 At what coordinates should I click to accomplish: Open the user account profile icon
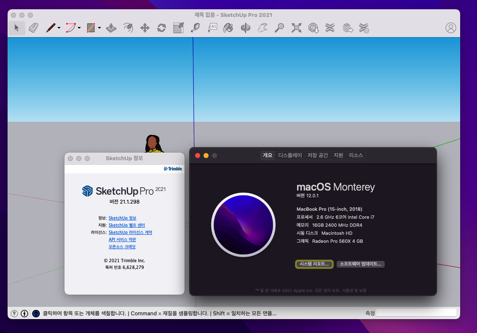coord(450,28)
